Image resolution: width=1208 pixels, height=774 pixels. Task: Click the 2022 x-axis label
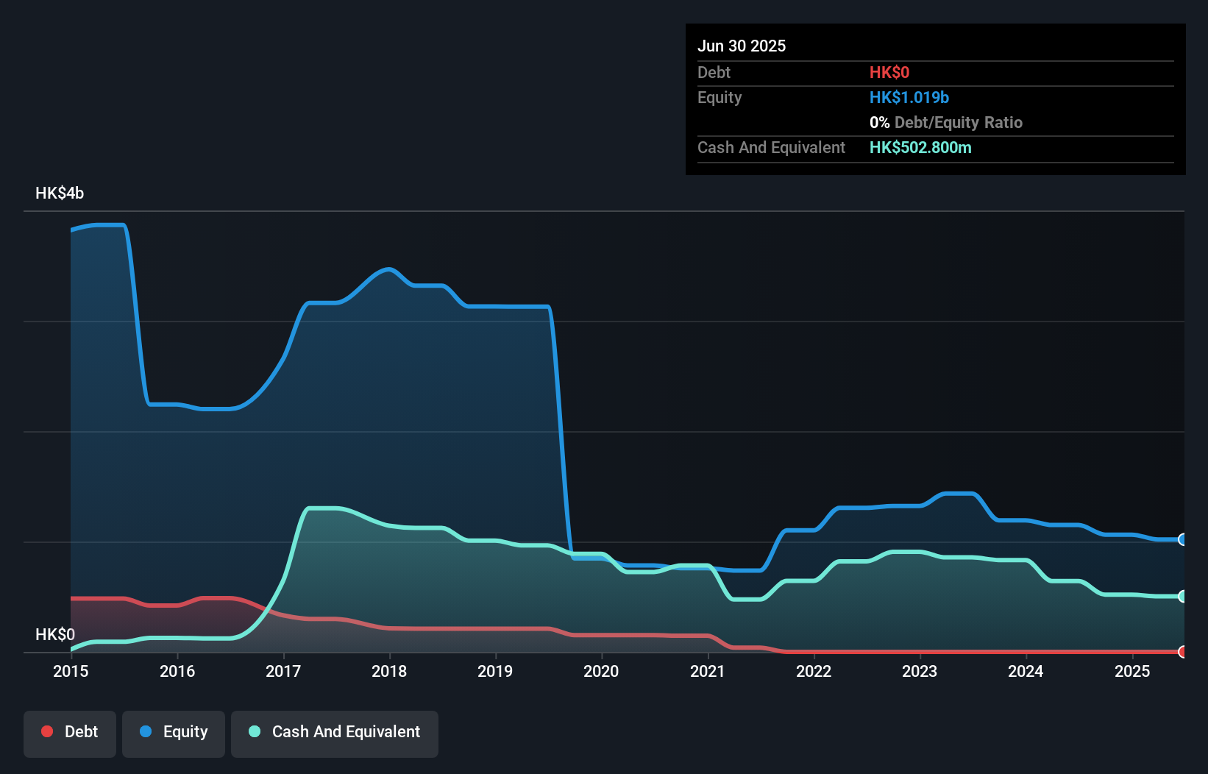tap(814, 671)
